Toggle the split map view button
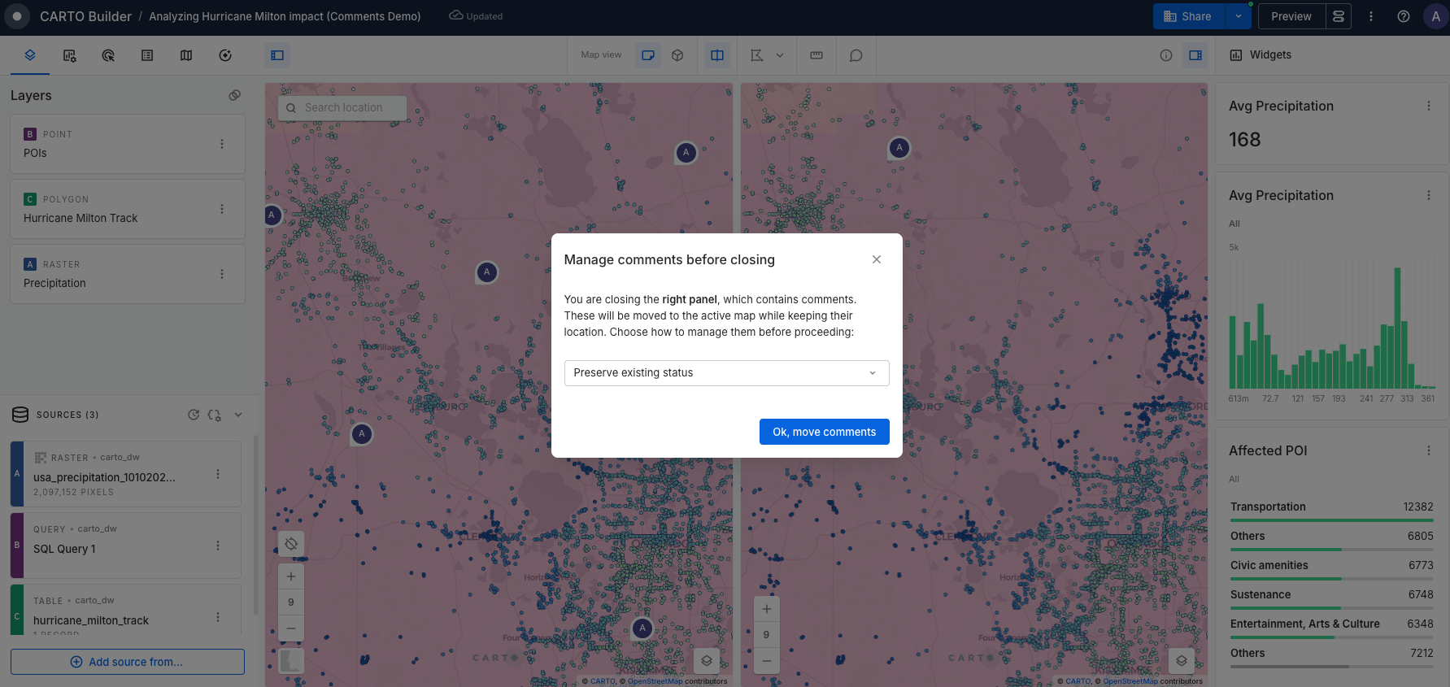Image resolution: width=1450 pixels, height=687 pixels. click(x=716, y=55)
